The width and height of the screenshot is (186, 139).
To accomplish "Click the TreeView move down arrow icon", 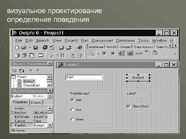I will pyautogui.click(x=38, y=71).
